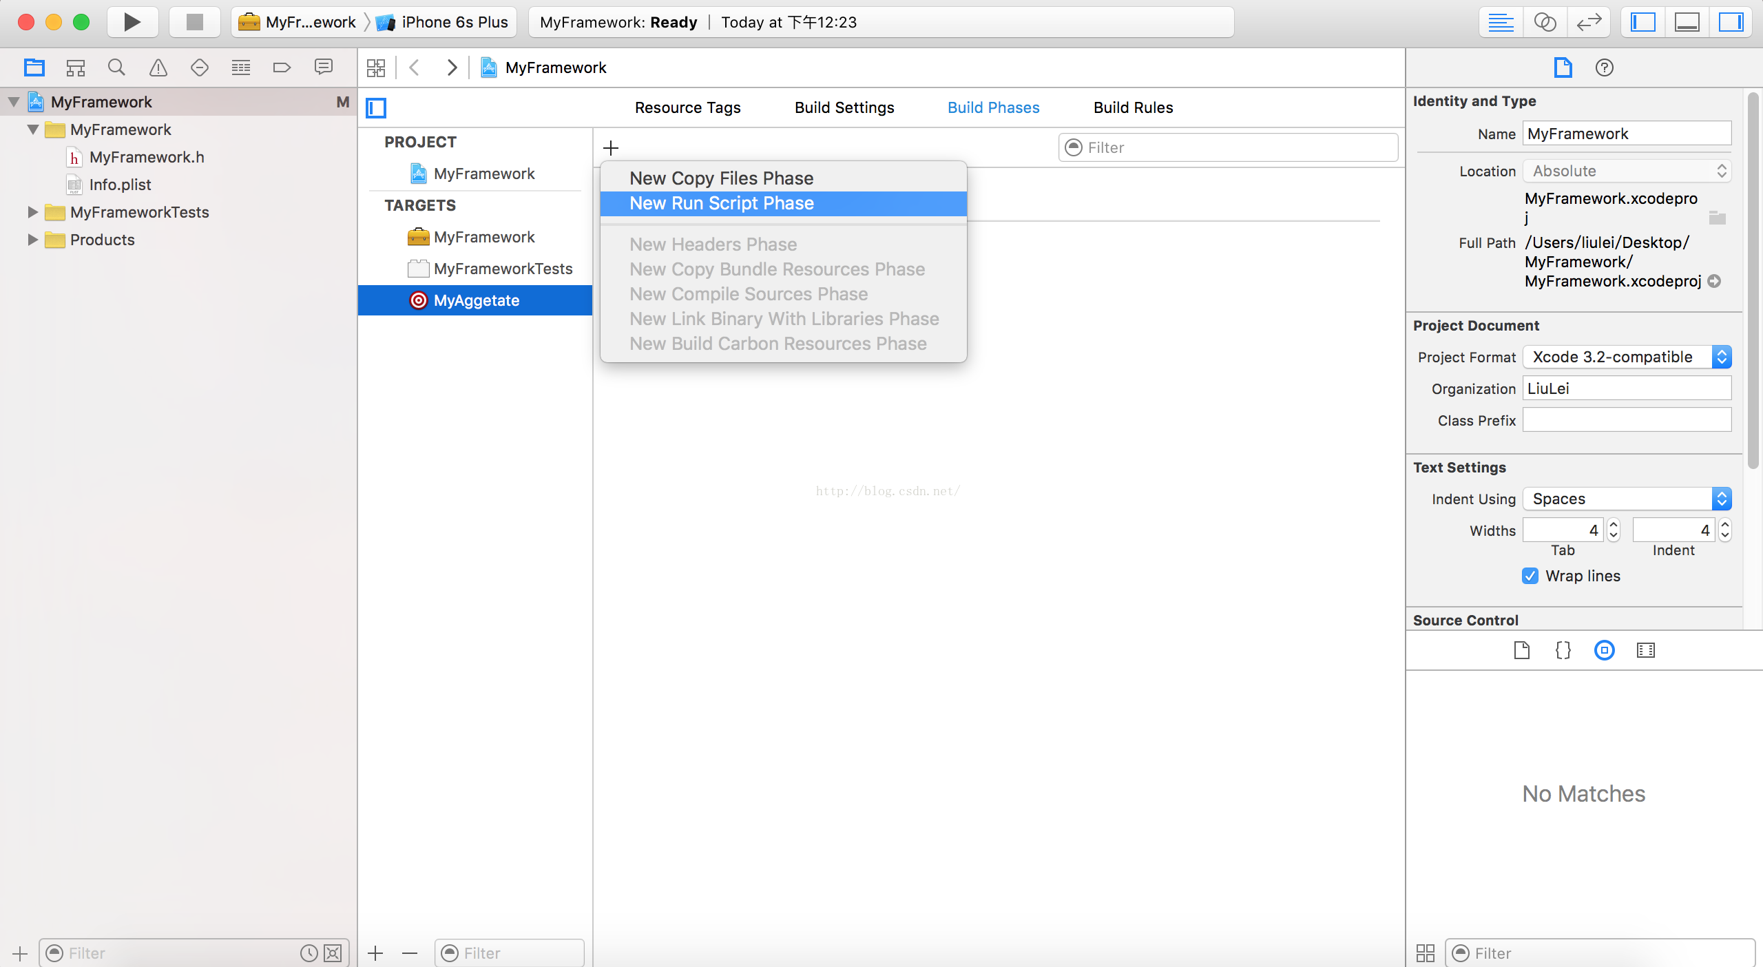This screenshot has height=967, width=1763.
Task: Open the Location dropdown
Action: click(1627, 171)
